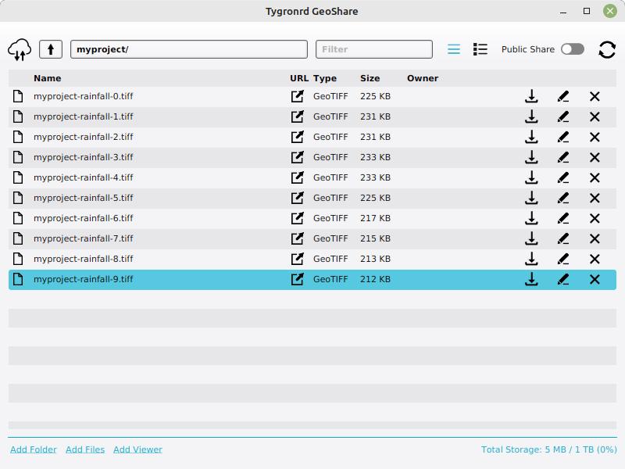The width and height of the screenshot is (625, 469).
Task: Rename myproject-rainfall-3.tiff with edit pencil
Action: pyautogui.click(x=563, y=157)
